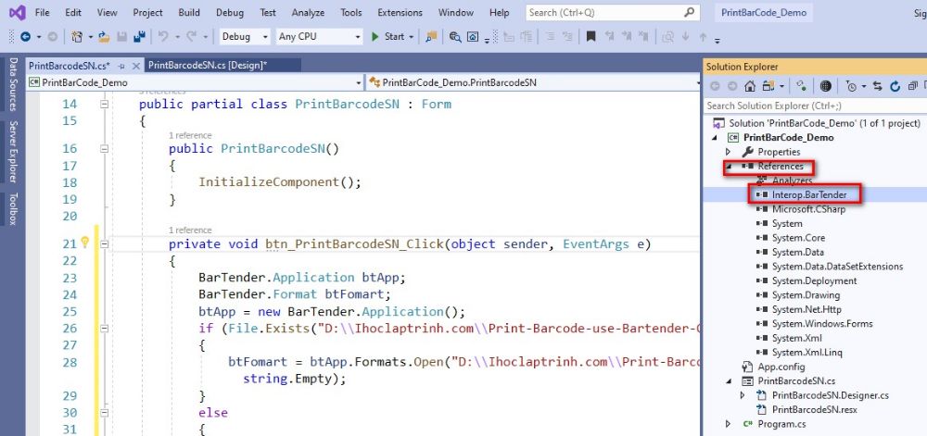927x436 pixels.
Task: Click the Open File folder icon
Action: (104, 37)
